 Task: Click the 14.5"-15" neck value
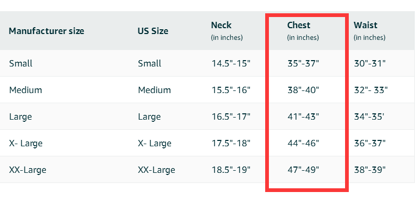coord(231,63)
